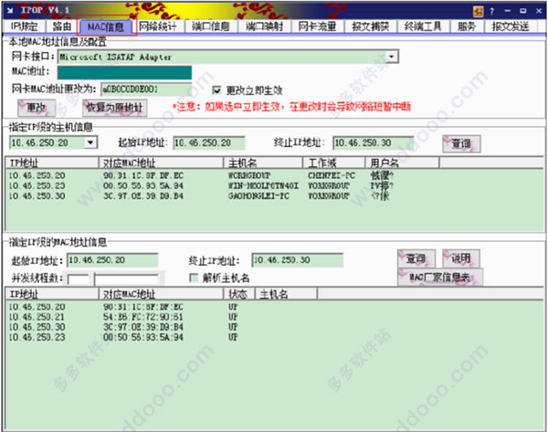
Task: Click MAC 90.B1.1C.8F.DF.EC in host table
Action: pyautogui.click(x=143, y=175)
